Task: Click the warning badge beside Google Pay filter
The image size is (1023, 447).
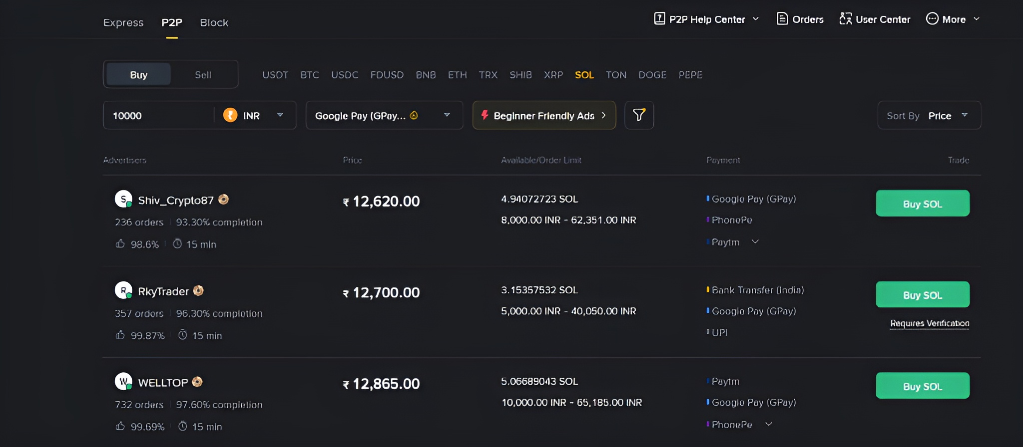Action: [414, 115]
